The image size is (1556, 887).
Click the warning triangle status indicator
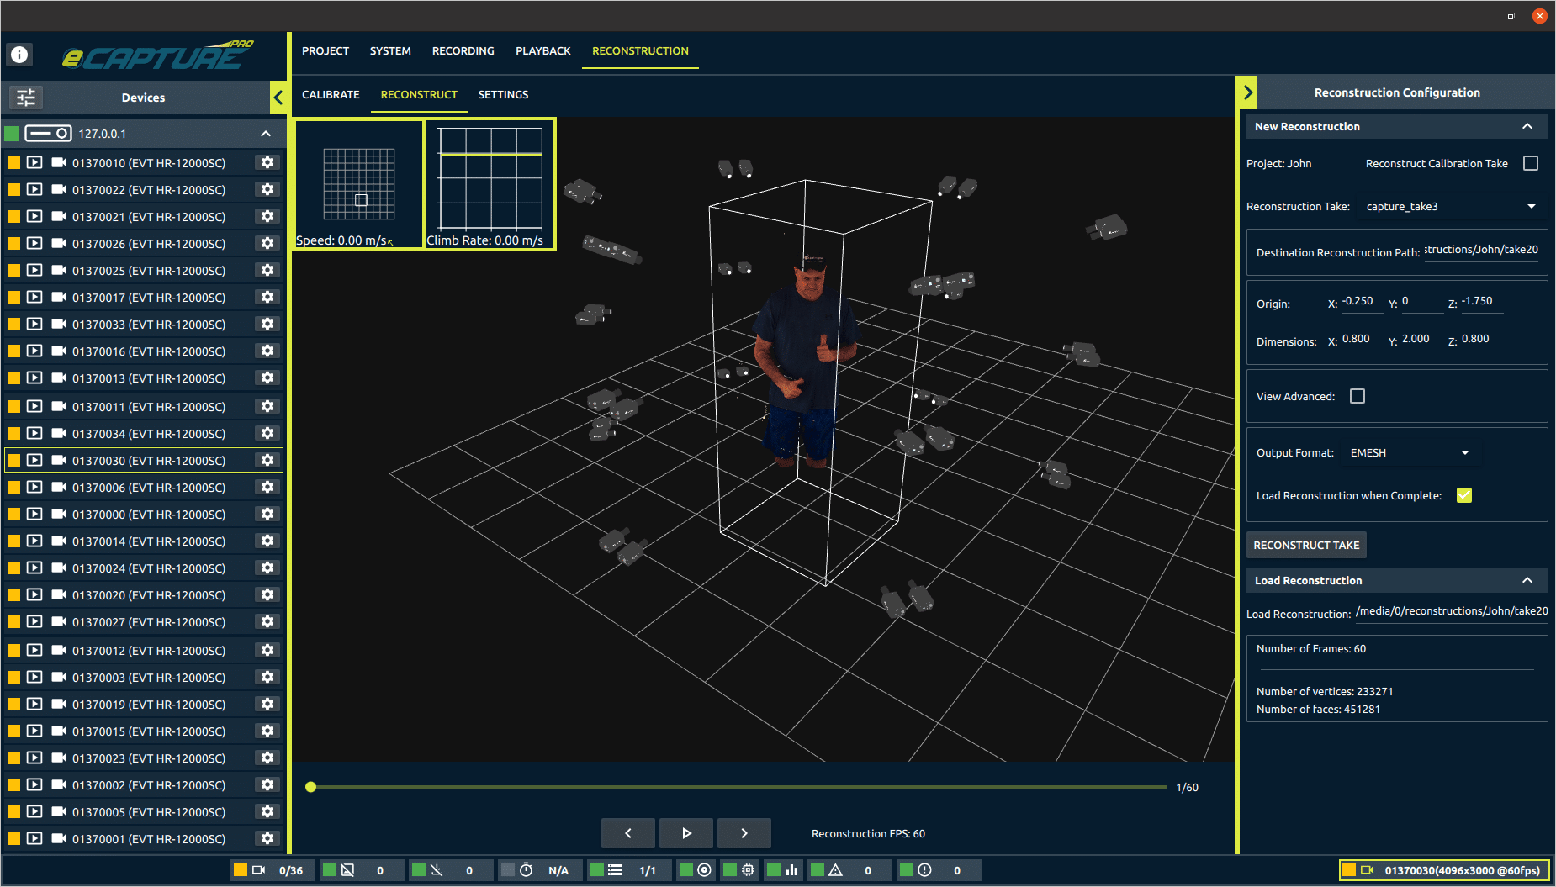tap(837, 869)
